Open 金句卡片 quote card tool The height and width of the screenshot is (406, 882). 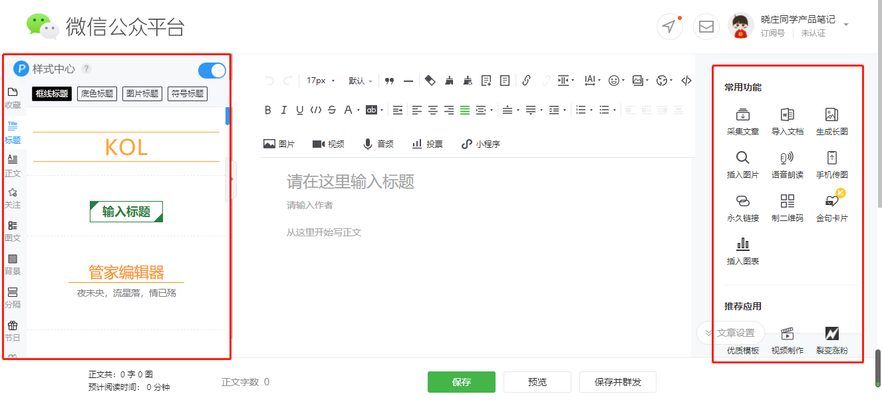(832, 208)
